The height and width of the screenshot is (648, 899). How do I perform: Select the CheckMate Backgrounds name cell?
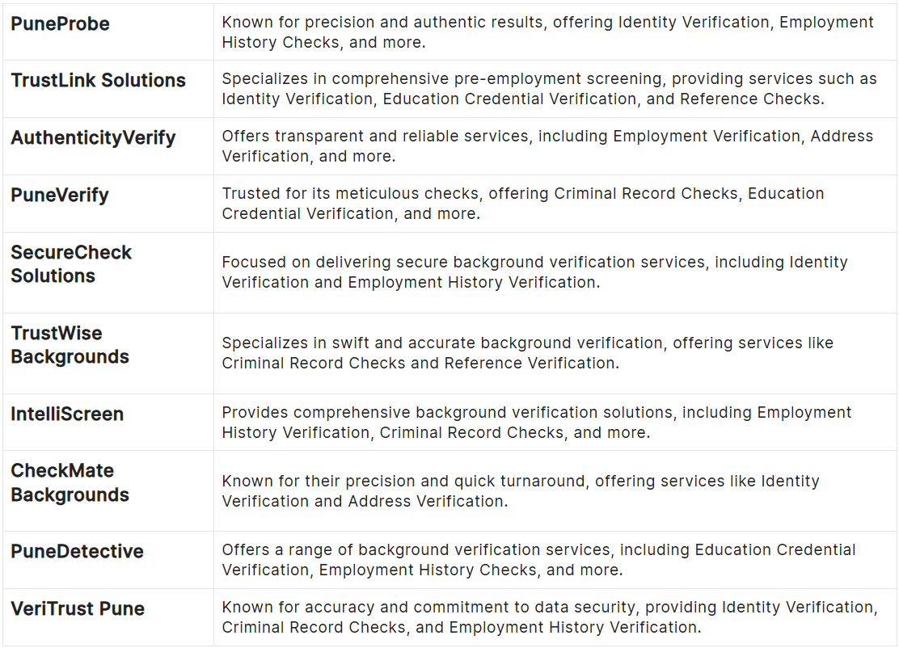pos(70,482)
